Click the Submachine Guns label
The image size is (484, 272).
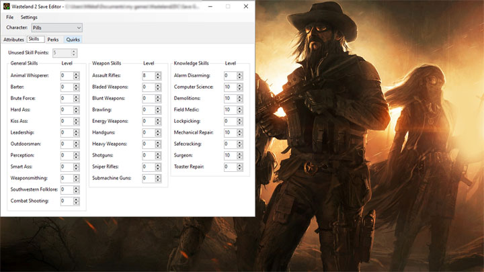[112, 178]
